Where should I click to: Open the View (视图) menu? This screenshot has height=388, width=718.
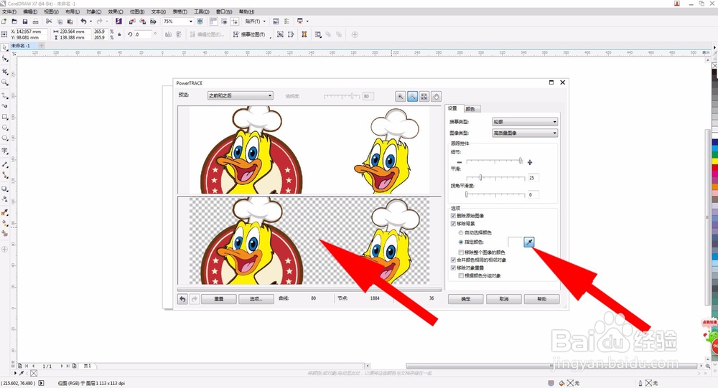point(51,11)
